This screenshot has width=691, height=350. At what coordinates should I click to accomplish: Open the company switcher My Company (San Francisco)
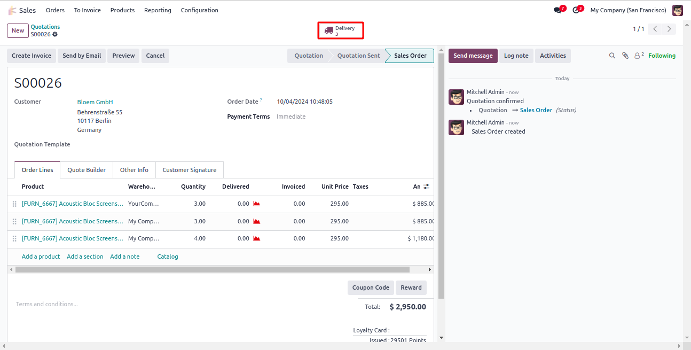628,10
